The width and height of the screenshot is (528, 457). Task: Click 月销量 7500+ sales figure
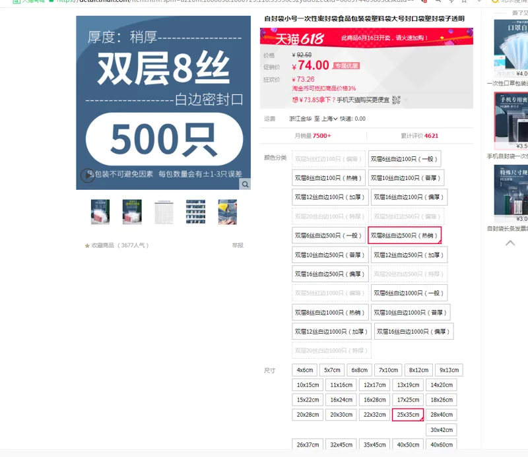click(312, 136)
